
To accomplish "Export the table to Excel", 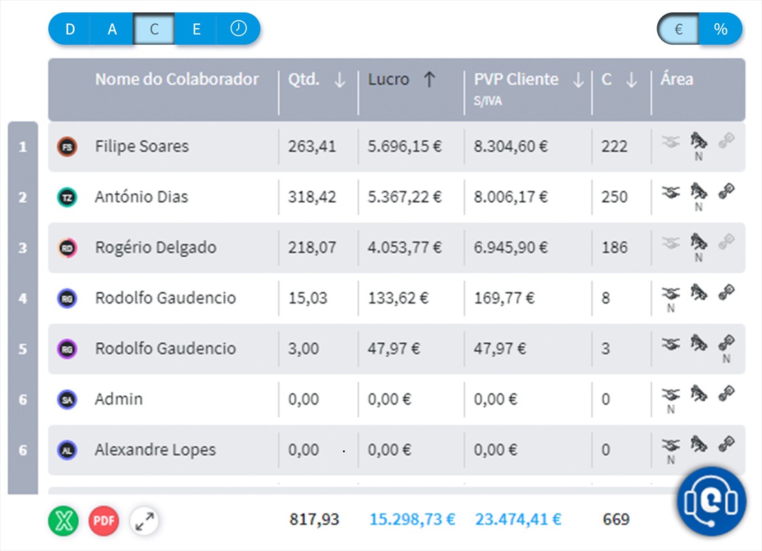I will pyautogui.click(x=64, y=520).
